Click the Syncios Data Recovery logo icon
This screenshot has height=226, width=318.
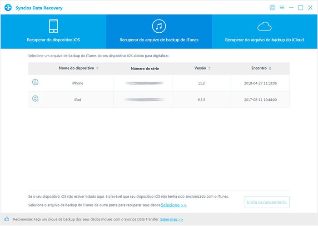click(x=8, y=8)
